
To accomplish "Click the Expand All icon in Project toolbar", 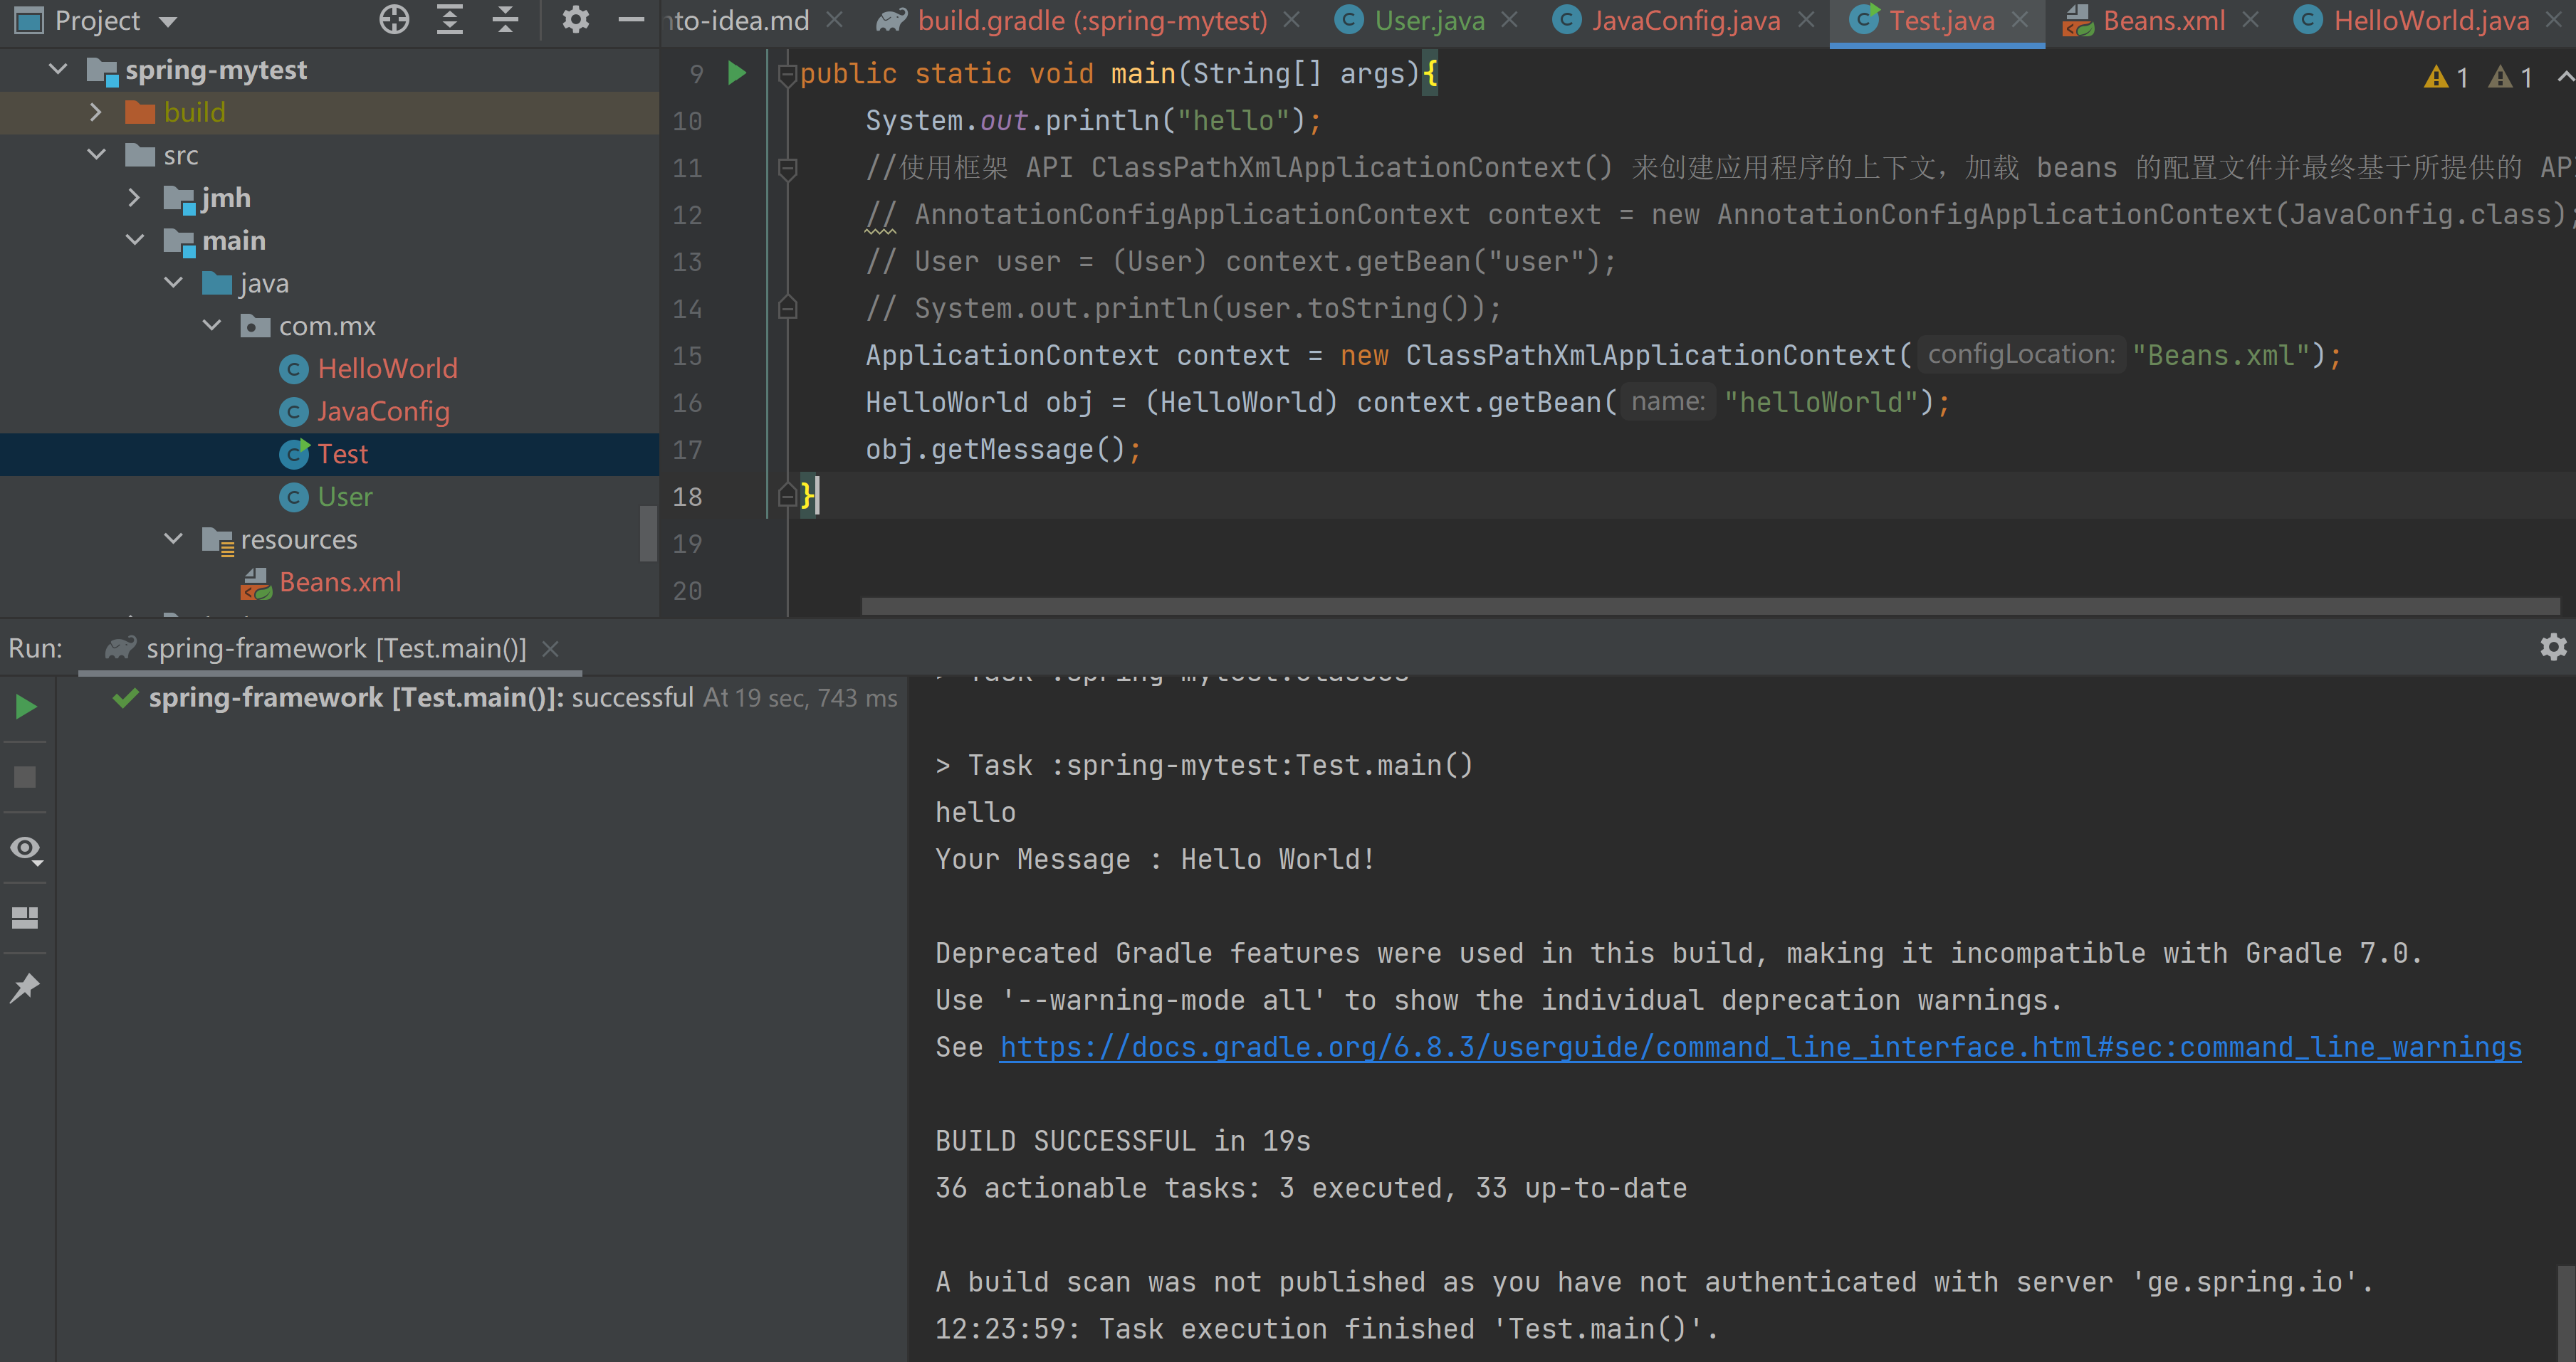I will [450, 20].
